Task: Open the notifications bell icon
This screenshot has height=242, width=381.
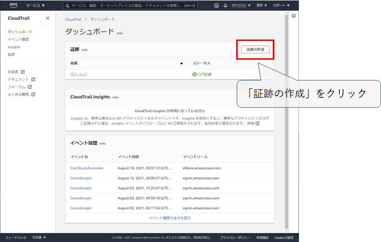Action: click(x=225, y=5)
